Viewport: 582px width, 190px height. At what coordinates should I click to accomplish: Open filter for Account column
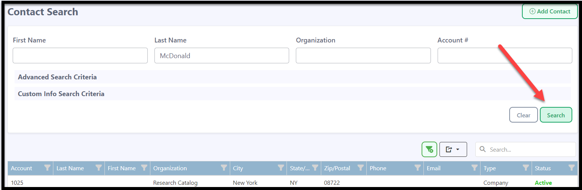pos(47,168)
